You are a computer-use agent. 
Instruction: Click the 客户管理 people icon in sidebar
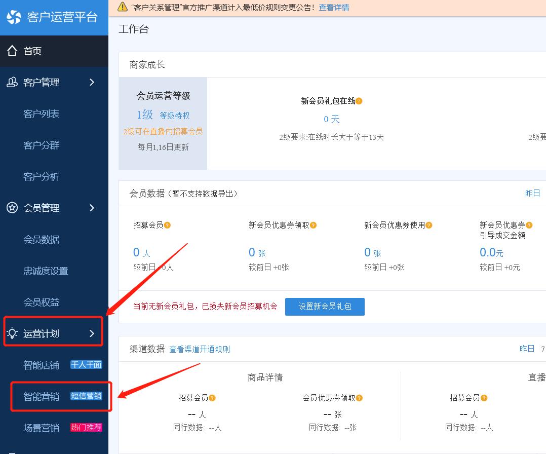(12, 82)
